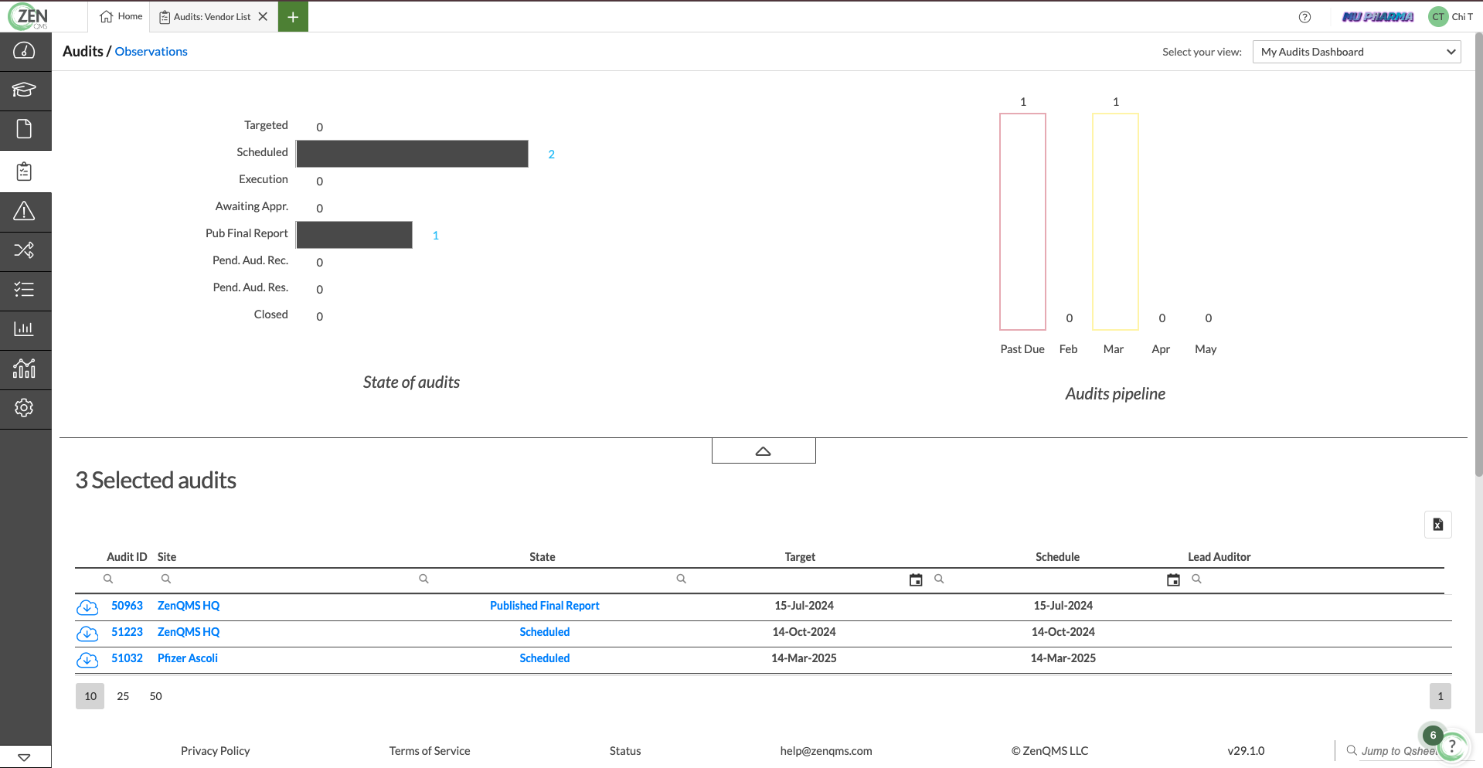Click the Jump to Qsheet search field
The height and width of the screenshot is (768, 1483).
pos(1399,750)
